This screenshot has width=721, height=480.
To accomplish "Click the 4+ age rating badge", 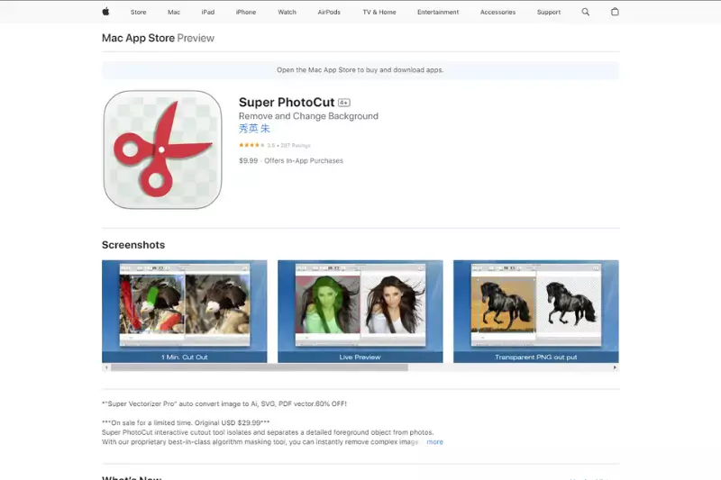I will click(x=344, y=103).
